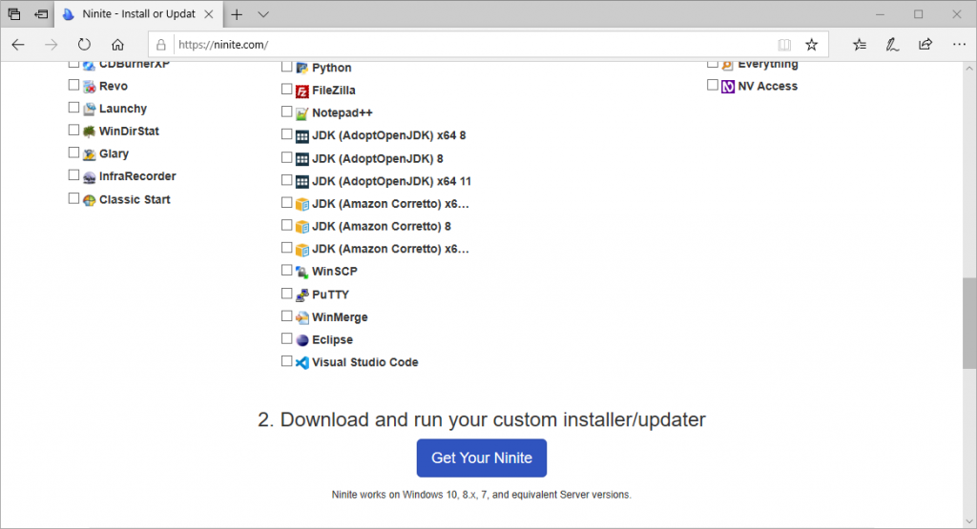977x529 pixels.
Task: Click the Get Your Ninite button
Action: coord(482,458)
